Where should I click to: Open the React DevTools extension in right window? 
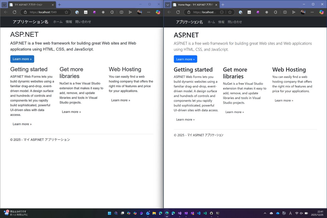267,12
